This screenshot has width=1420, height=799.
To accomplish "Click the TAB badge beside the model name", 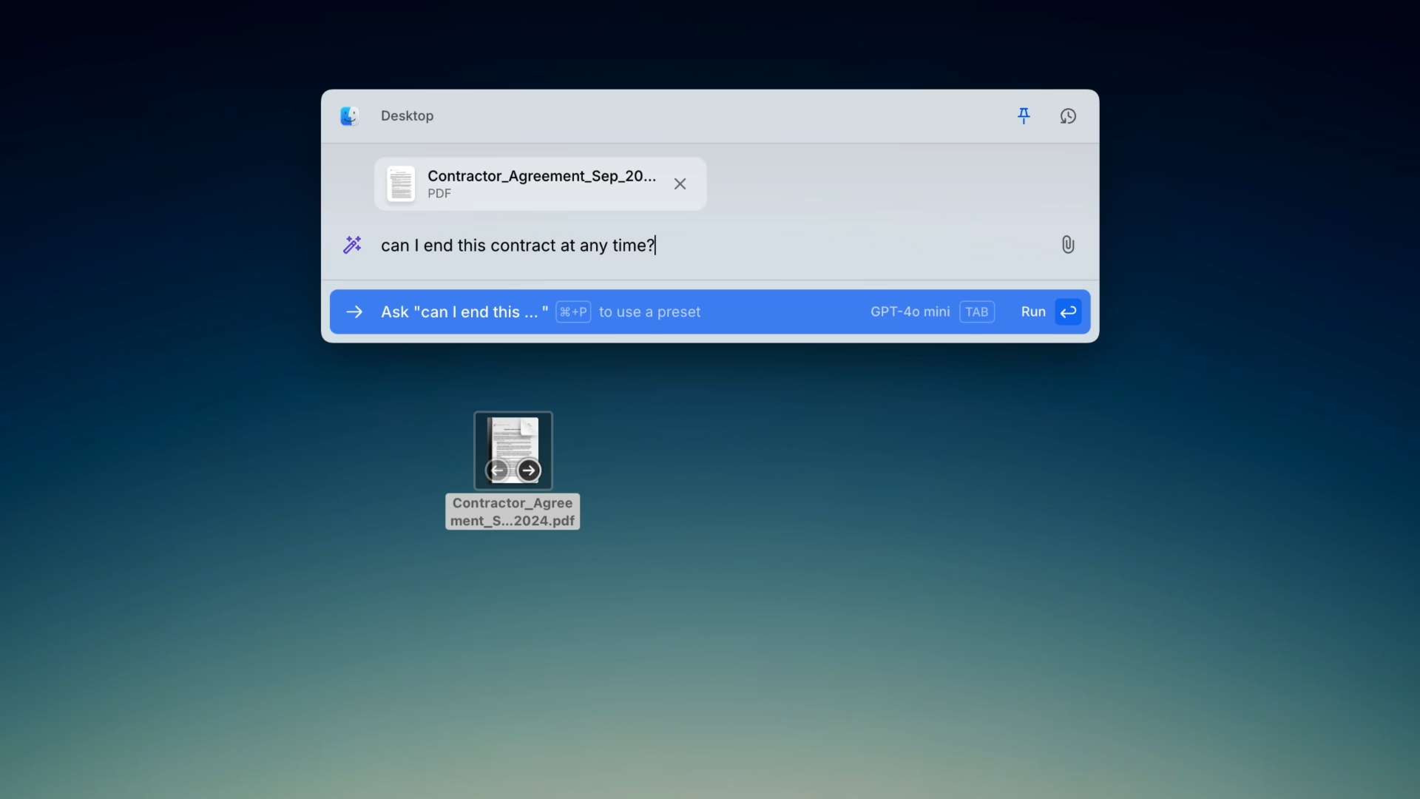I will click(976, 311).
